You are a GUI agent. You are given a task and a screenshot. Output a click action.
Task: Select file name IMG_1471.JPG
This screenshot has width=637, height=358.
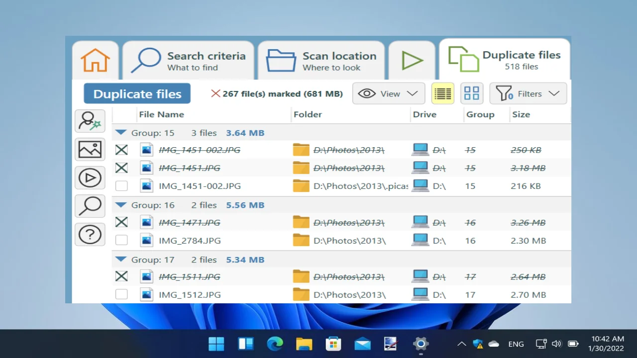pyautogui.click(x=190, y=223)
